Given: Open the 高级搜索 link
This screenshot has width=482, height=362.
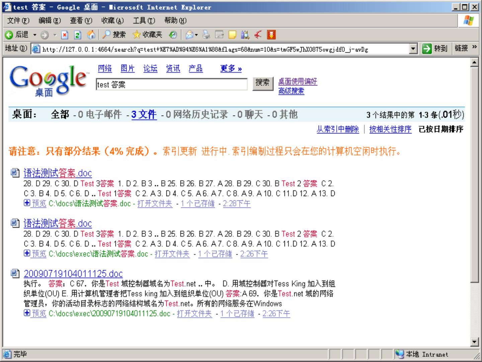Looking at the screenshot, I should pyautogui.click(x=291, y=91).
